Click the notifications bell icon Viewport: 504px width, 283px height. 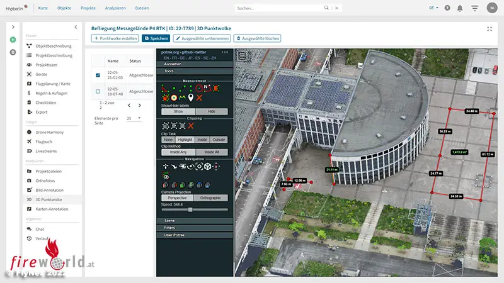coord(459,8)
